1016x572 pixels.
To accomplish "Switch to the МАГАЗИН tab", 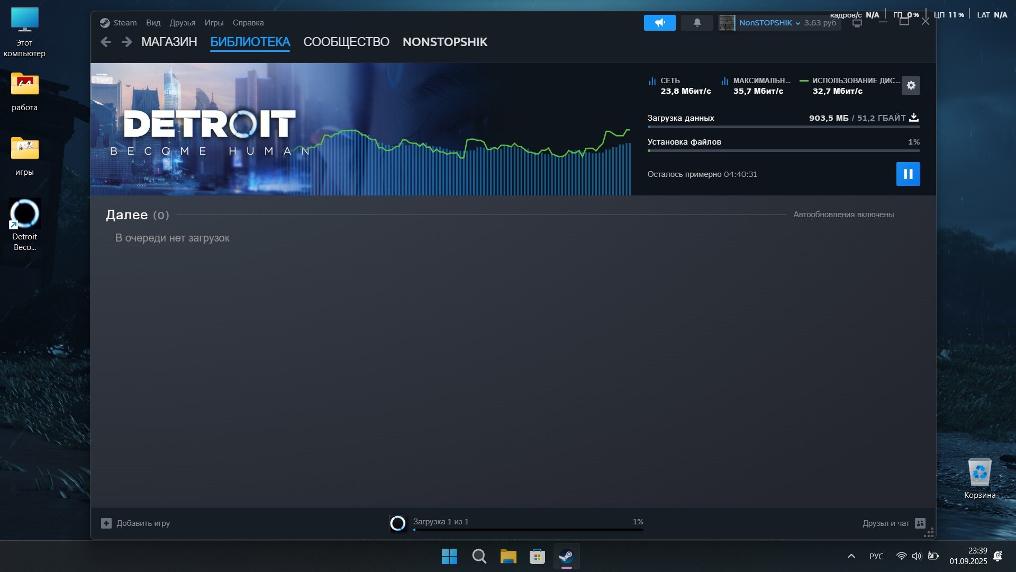I will 169,42.
